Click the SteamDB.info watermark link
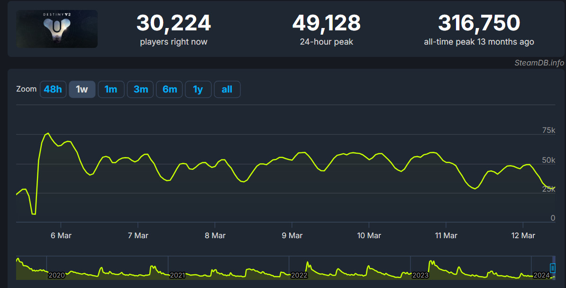Screen dimensions: 566x288 pyautogui.click(x=539, y=63)
